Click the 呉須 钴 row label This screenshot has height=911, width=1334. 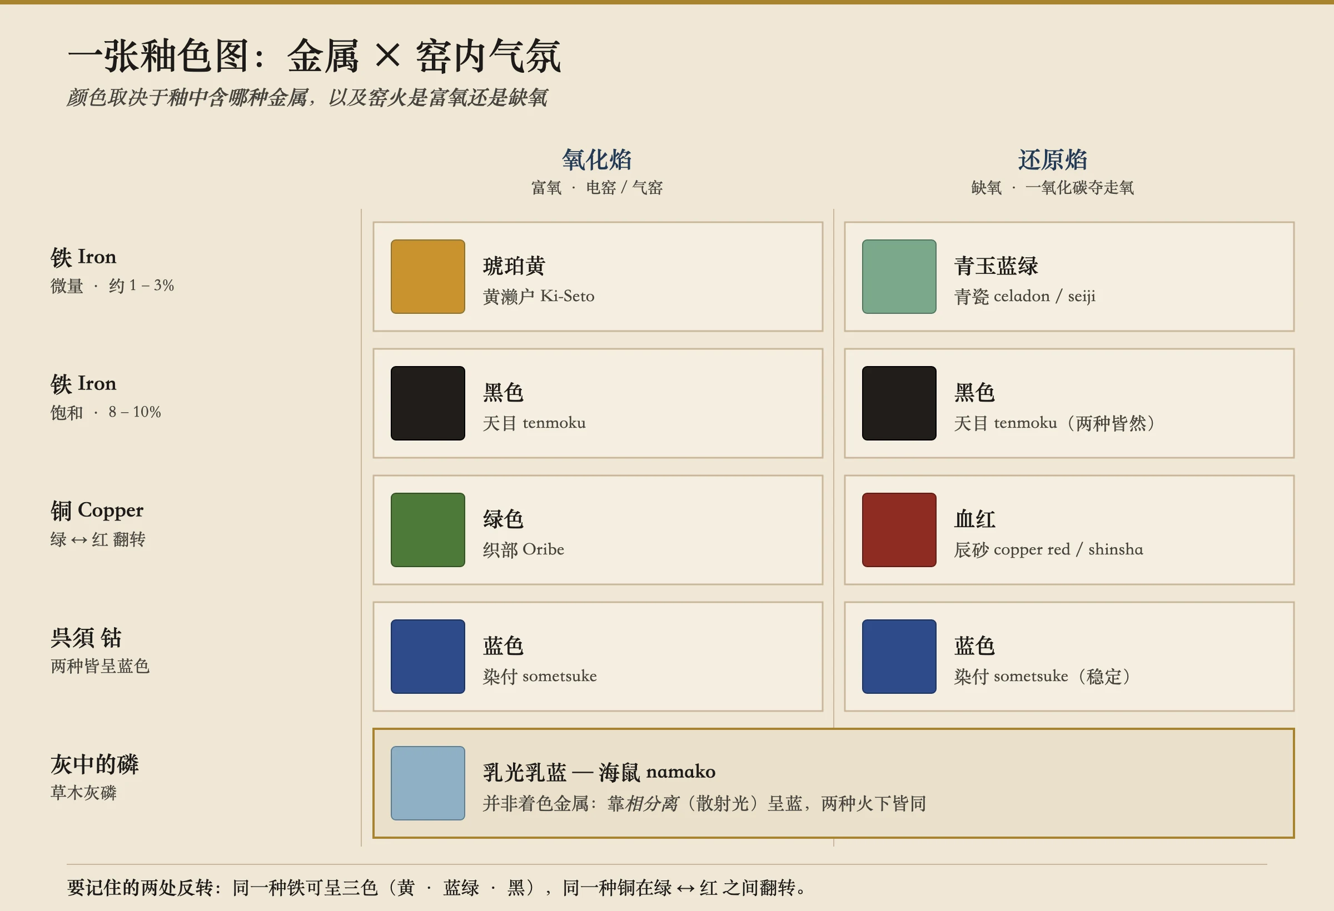click(x=86, y=637)
